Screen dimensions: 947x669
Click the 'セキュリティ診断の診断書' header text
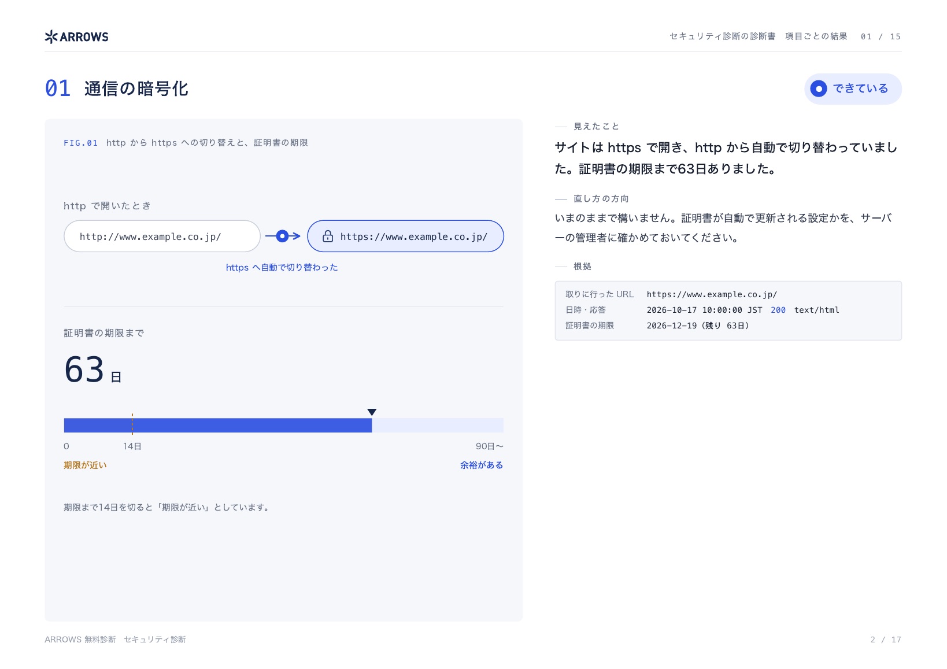pyautogui.click(x=723, y=36)
